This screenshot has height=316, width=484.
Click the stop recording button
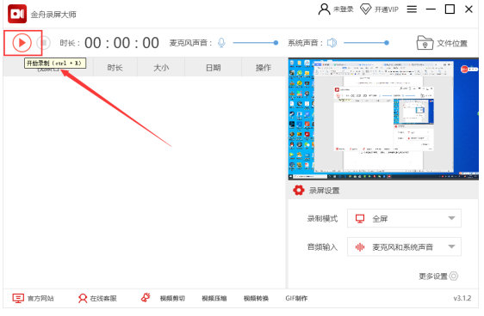(44, 43)
